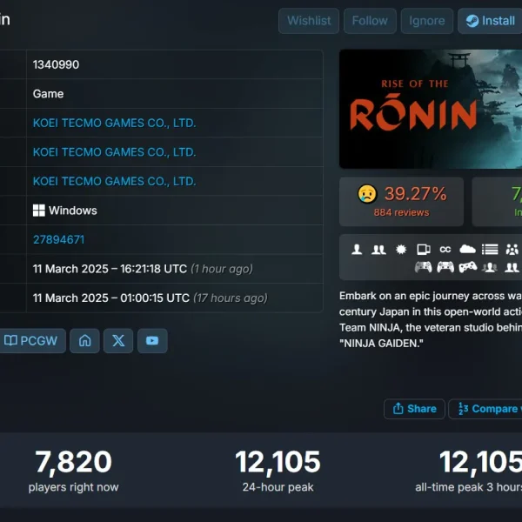Click the Ignore button
The image size is (522, 522).
pos(427,21)
